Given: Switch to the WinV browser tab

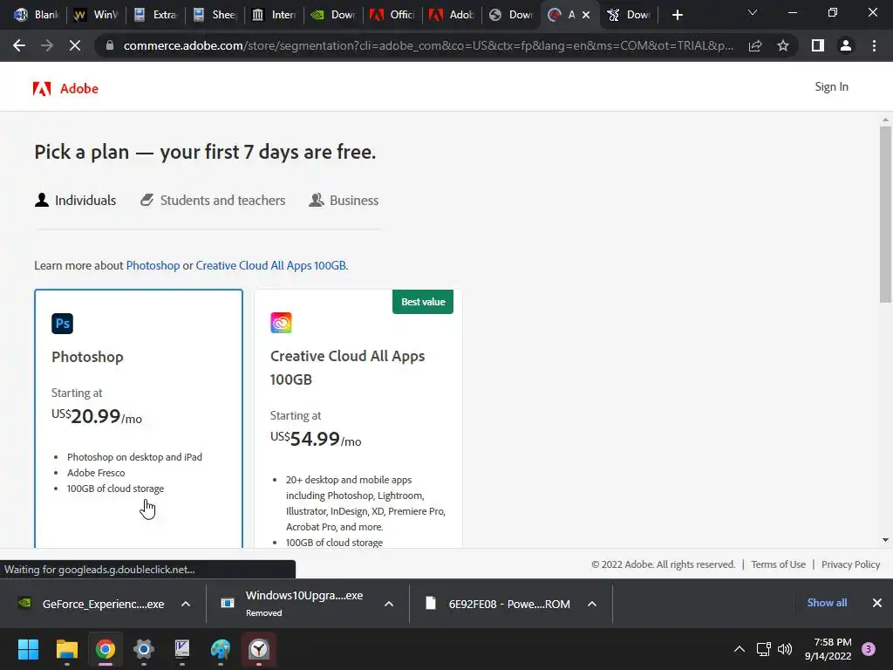Looking at the screenshot, I should pos(96,15).
